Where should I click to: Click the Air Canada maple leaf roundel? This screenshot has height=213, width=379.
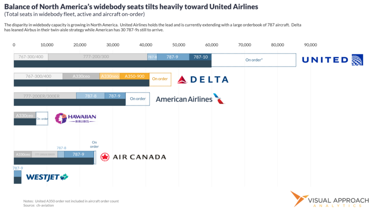(x=105, y=157)
